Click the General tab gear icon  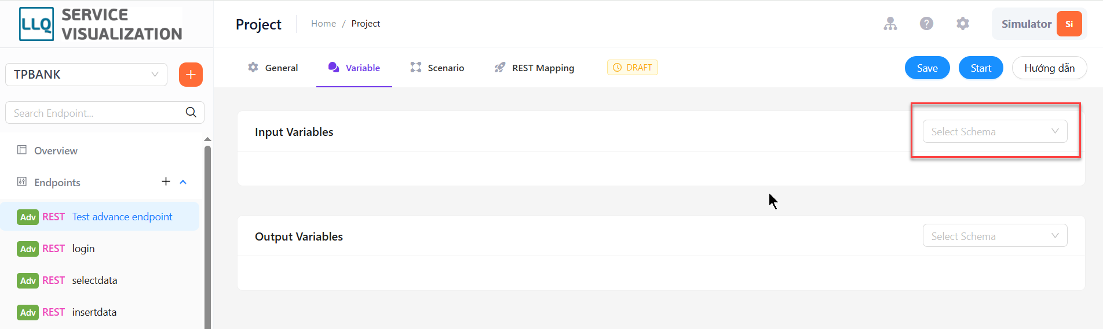253,67
